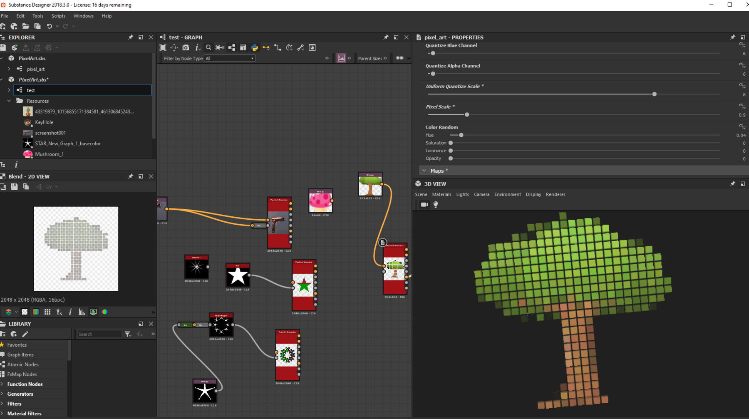Click fit-graph-to-view icon in graph toolbar
Image resolution: width=749 pixels, height=419 pixels.
pyautogui.click(x=163, y=47)
